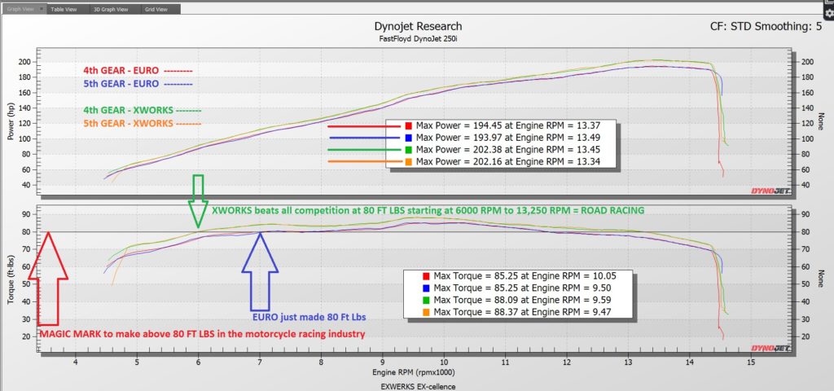
Task: Click red swatch for Max Torque at 10.05
Action: coord(426,276)
